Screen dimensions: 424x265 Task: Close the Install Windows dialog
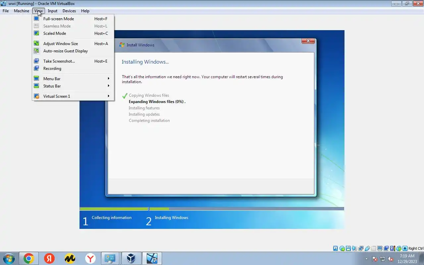[308, 41]
